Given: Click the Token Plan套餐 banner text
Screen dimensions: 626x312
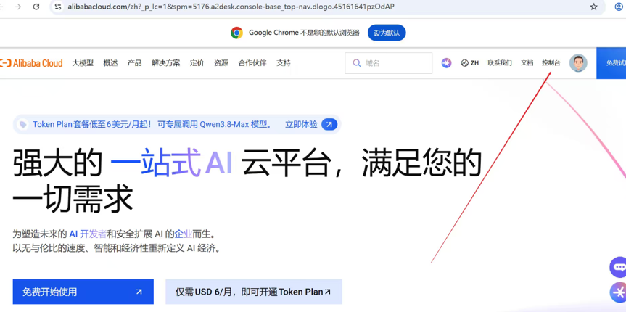Looking at the screenshot, I should tap(152, 125).
